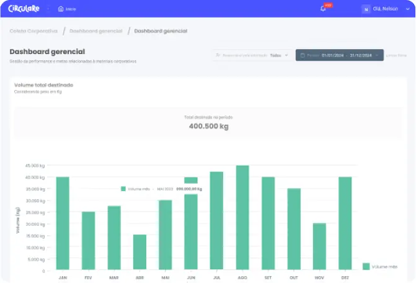Open the first Dashboard gerencial breadcrumb link
Screen dimensions: 416x283
95,31
